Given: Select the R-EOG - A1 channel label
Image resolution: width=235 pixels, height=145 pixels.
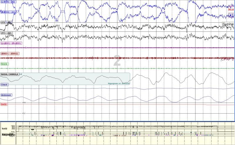Looking at the screenshot, I should 9,12.
